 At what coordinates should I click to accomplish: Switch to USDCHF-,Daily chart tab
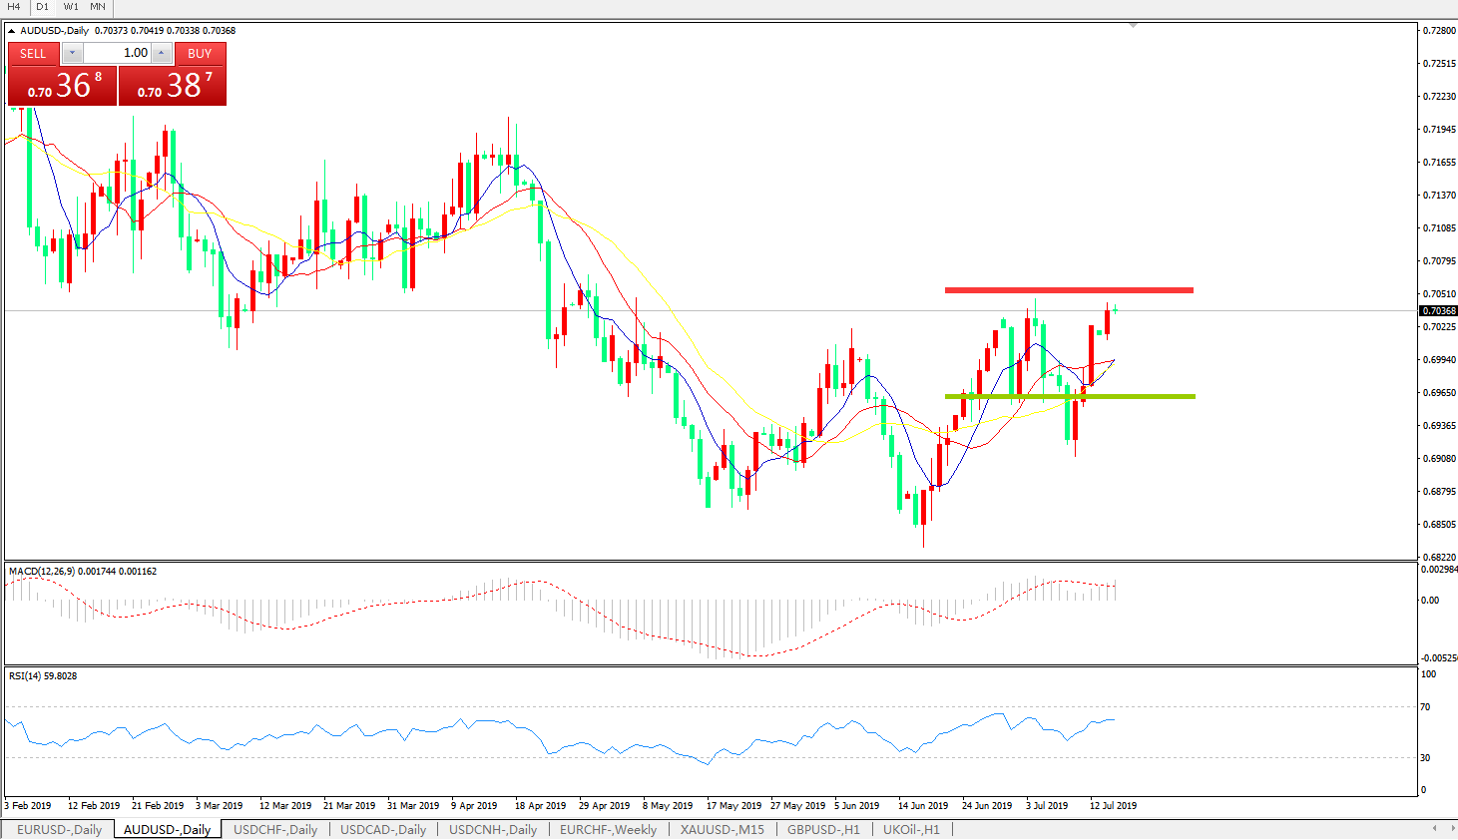point(275,829)
